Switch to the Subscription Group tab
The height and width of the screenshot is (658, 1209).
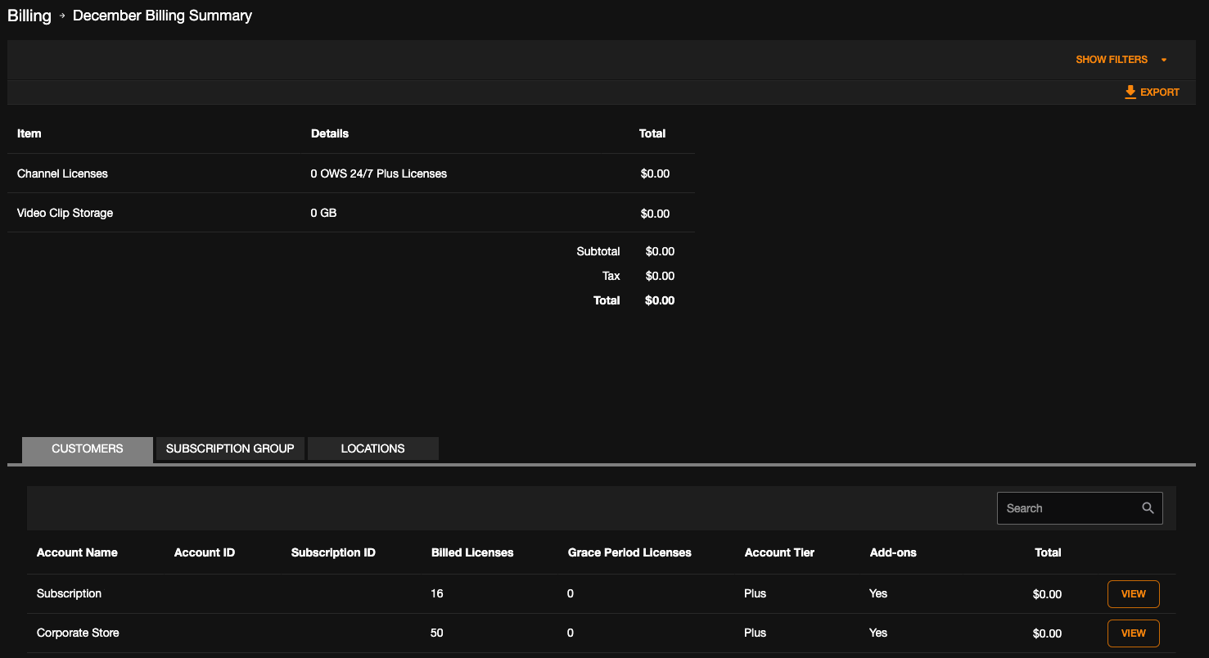tap(230, 448)
